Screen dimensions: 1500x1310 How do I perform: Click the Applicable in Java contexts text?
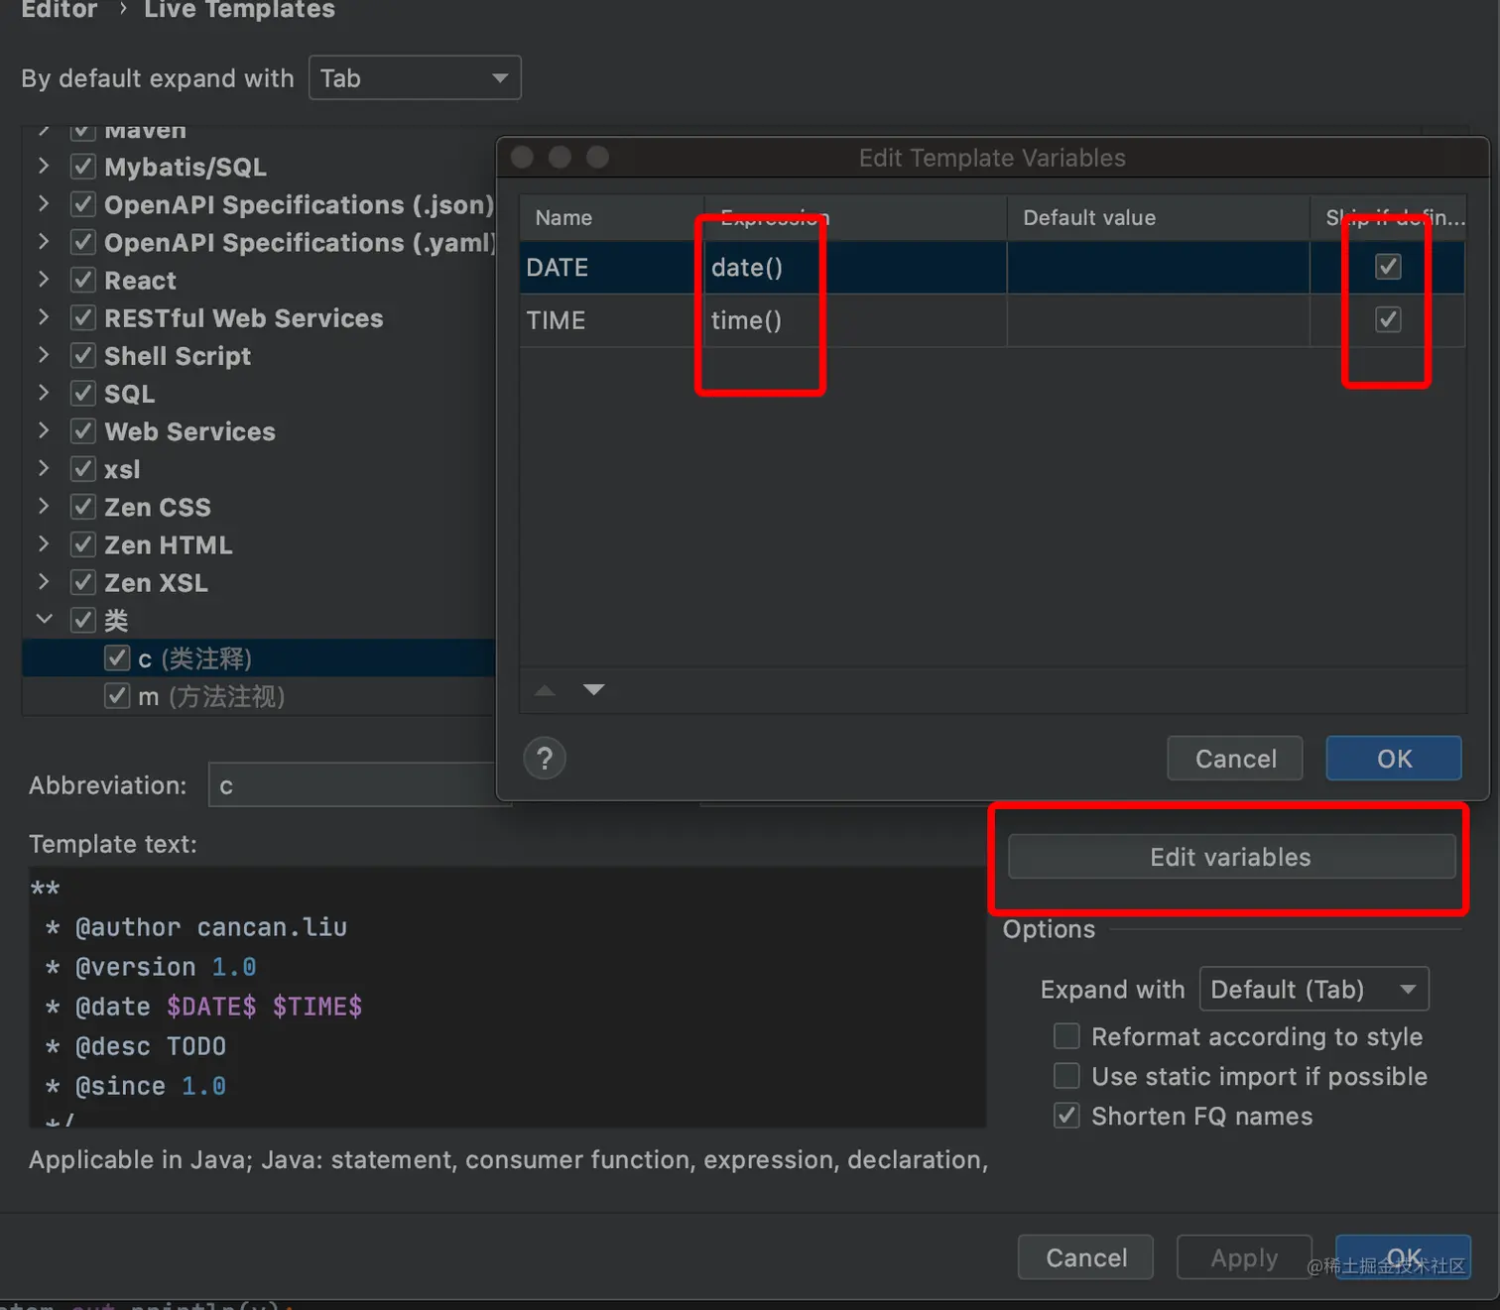(x=508, y=1159)
